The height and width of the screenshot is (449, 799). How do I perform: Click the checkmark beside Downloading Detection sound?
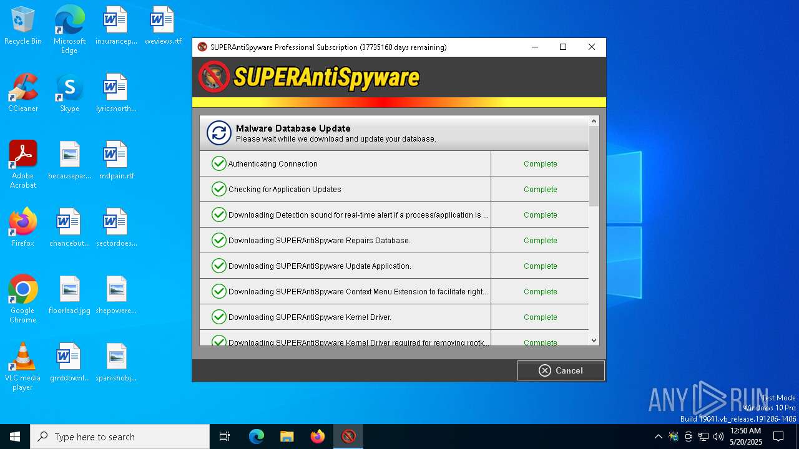(x=218, y=215)
